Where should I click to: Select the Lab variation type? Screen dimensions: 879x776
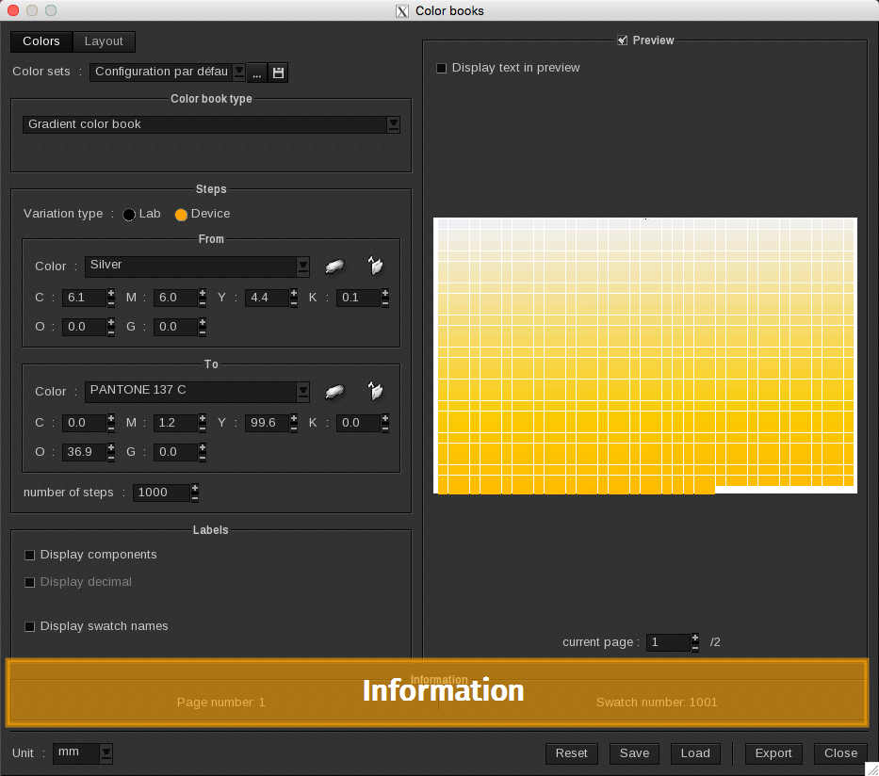(x=129, y=215)
